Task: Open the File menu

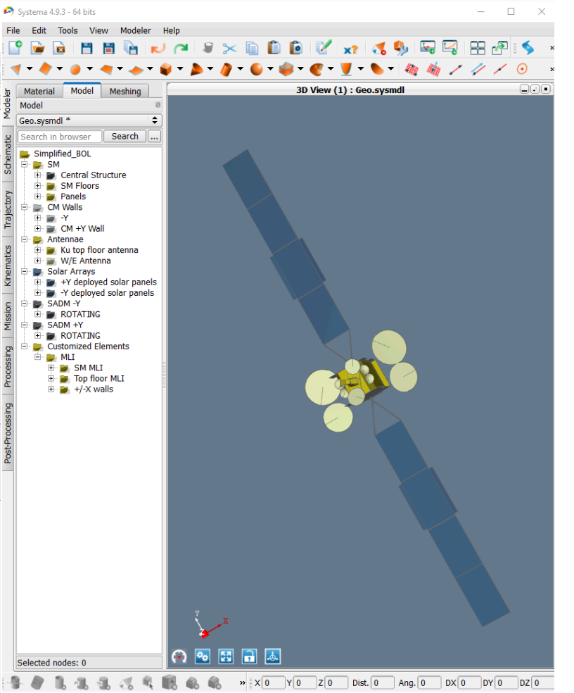Action: point(13,30)
